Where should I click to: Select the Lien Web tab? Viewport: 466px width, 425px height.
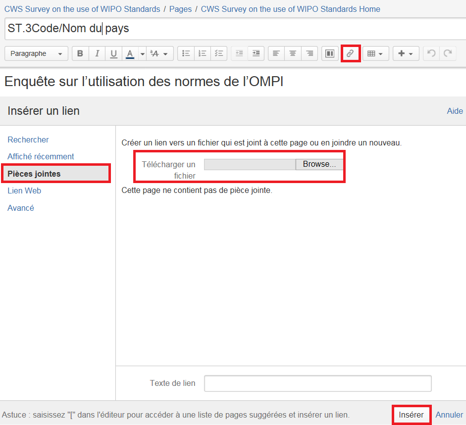[24, 190]
